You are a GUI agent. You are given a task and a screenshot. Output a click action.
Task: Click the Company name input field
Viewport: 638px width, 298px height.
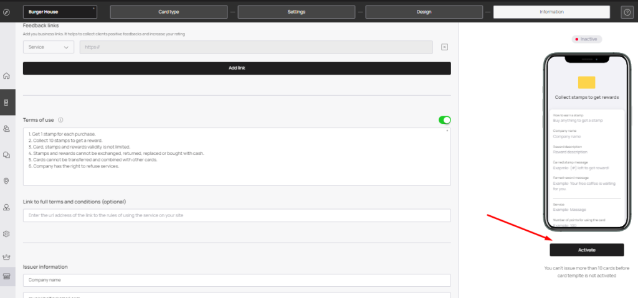[x=237, y=280]
